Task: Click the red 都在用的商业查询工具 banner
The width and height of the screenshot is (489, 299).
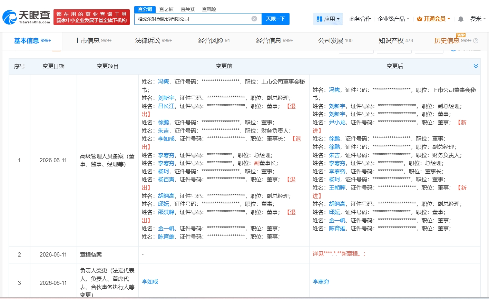Action: coord(91,17)
